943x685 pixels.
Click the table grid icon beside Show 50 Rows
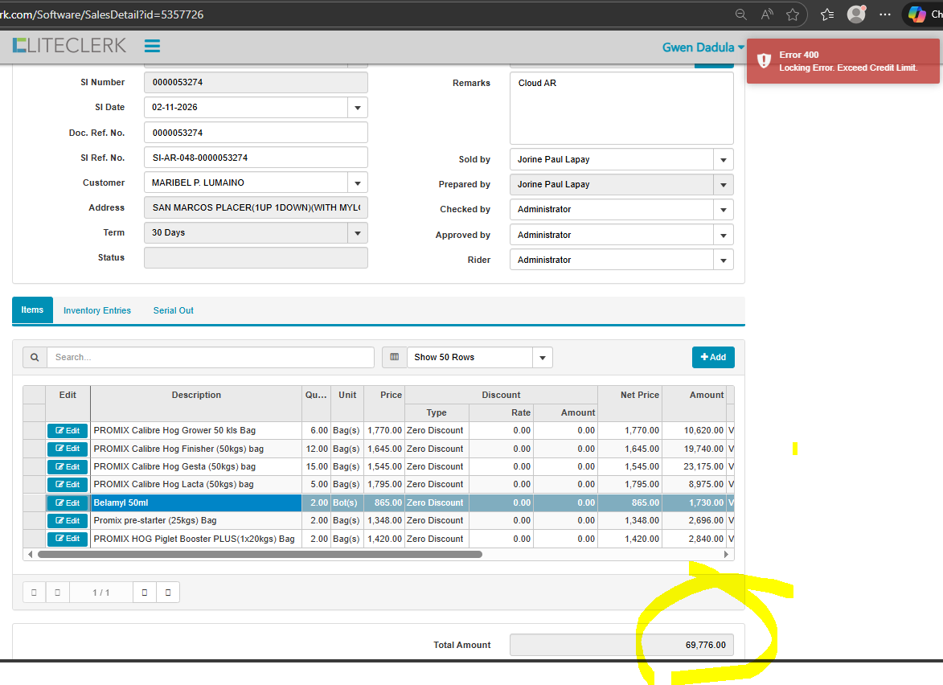[393, 357]
